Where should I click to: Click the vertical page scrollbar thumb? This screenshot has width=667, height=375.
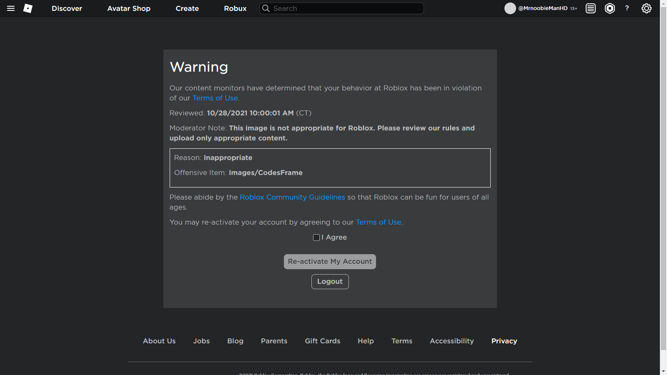click(x=663, y=178)
